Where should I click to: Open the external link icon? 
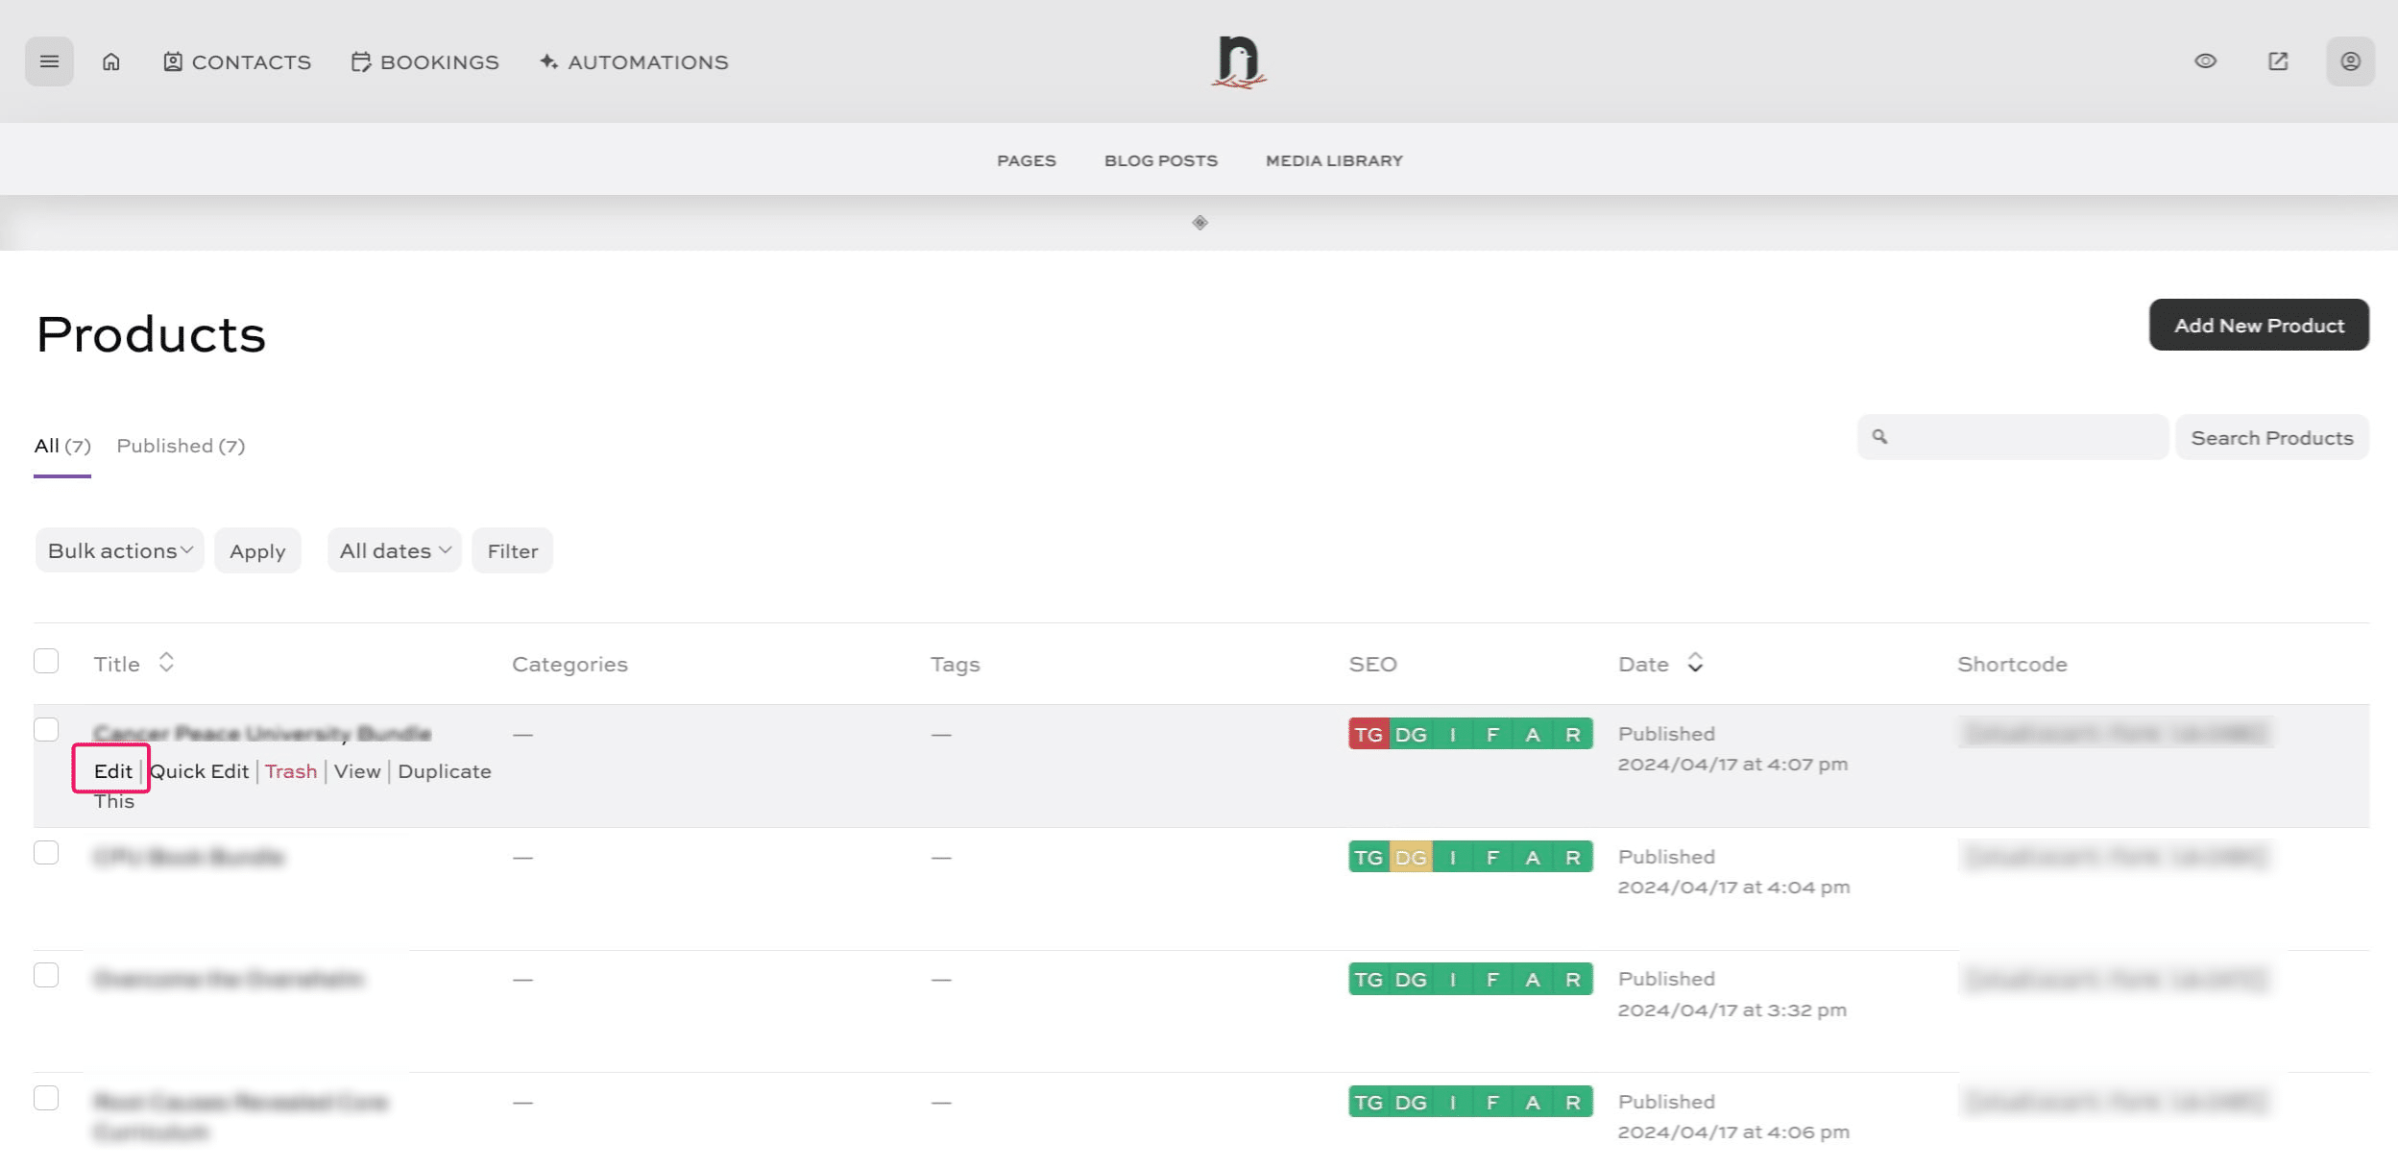(2278, 61)
